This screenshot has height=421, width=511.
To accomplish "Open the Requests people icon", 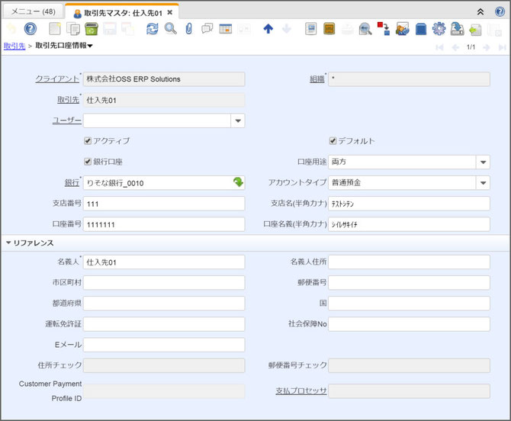I will pyautogui.click(x=403, y=29).
